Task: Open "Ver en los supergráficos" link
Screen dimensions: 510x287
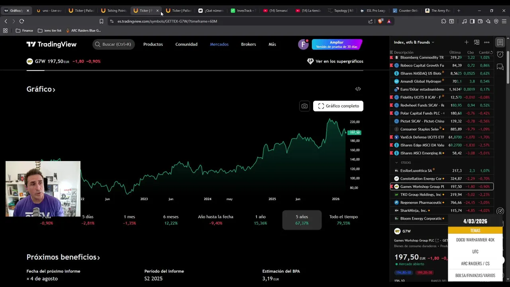Action: tap(335, 61)
